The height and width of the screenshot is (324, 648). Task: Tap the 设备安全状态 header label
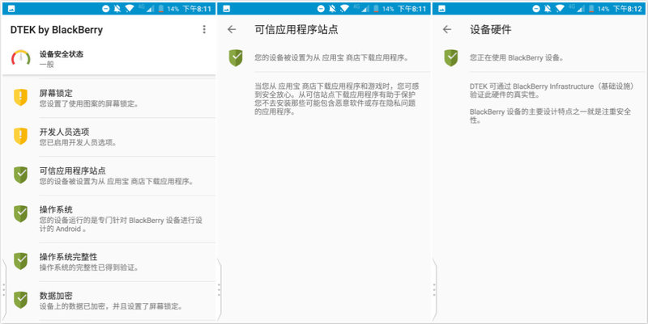[x=62, y=54]
